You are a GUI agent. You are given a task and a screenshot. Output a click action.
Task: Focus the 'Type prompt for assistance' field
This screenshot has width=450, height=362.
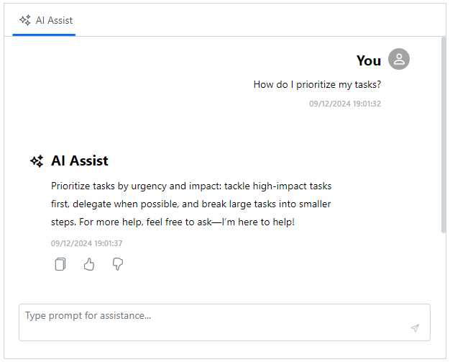coord(224,322)
